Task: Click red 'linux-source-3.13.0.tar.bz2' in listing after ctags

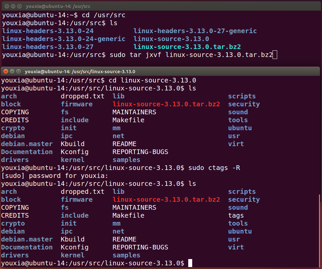Action: tap(166, 199)
